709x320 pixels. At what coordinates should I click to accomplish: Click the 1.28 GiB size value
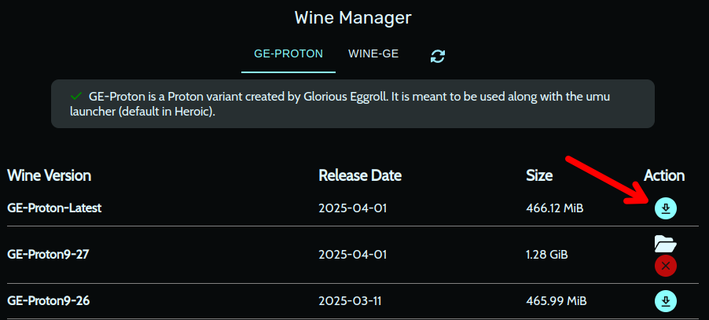pos(547,255)
